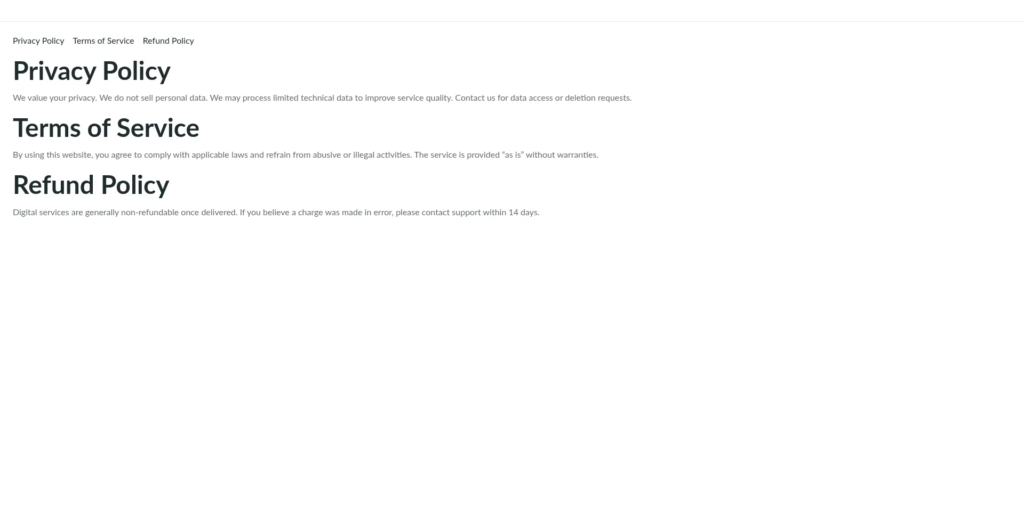
Task: Click the empty header bar at the top
Action: click(512, 11)
